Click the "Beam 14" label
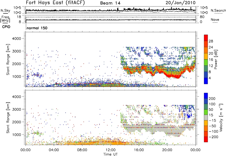This screenshot has height=156, width=226. click(x=110, y=3)
